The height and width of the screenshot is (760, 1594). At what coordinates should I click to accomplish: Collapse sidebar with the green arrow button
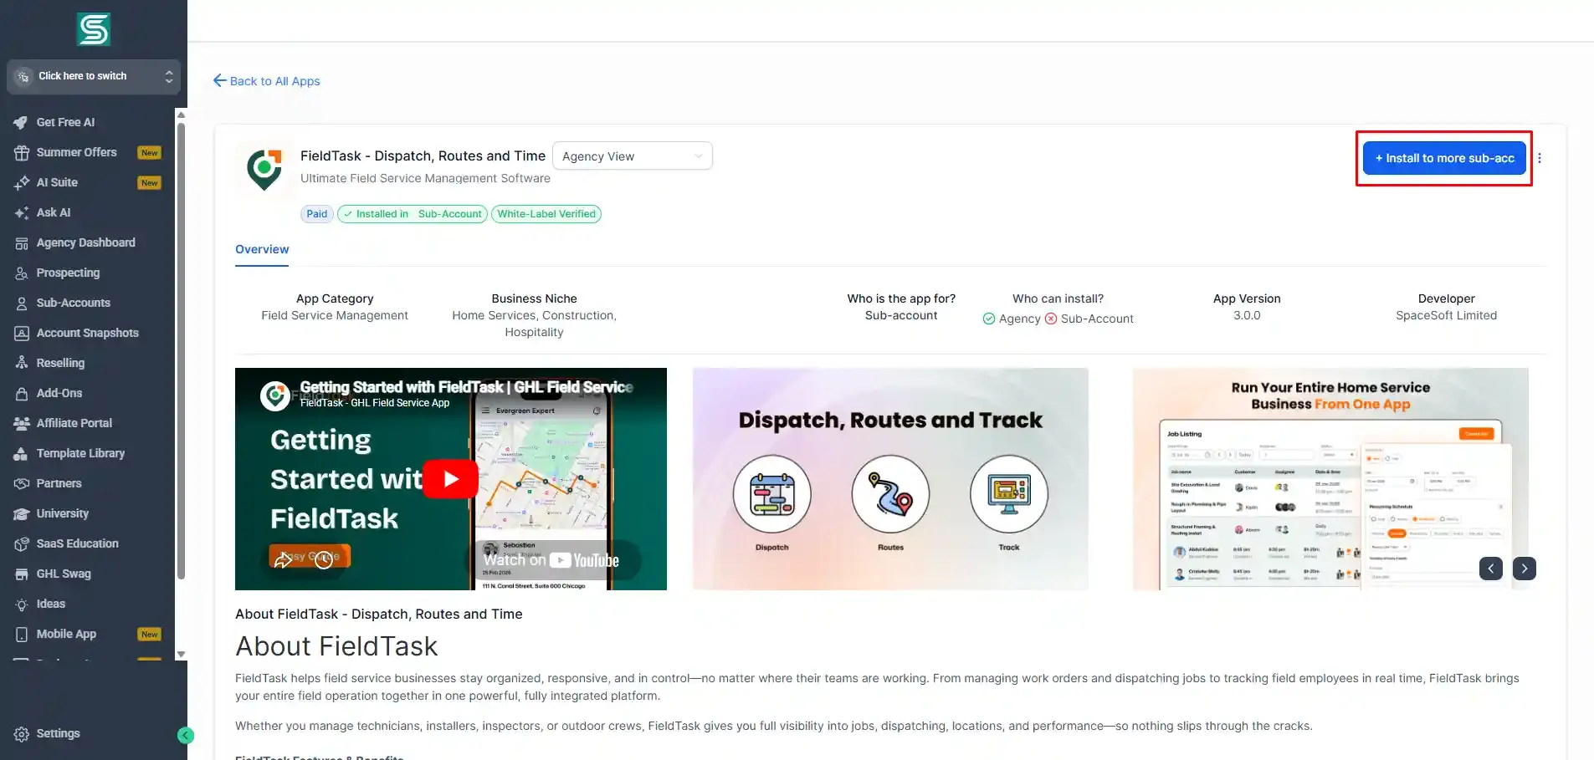coord(186,735)
